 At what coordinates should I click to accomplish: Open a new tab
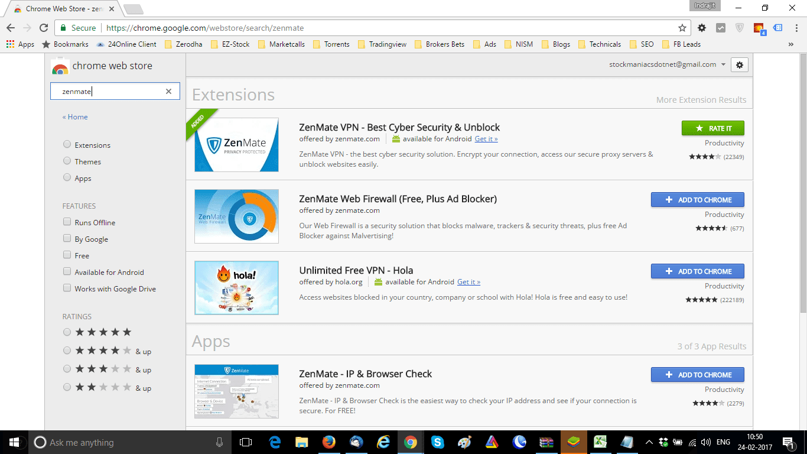click(x=133, y=9)
